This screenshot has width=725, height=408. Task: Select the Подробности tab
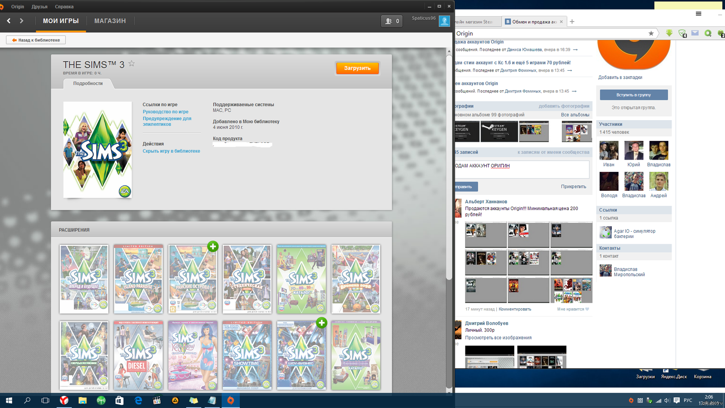[88, 83]
